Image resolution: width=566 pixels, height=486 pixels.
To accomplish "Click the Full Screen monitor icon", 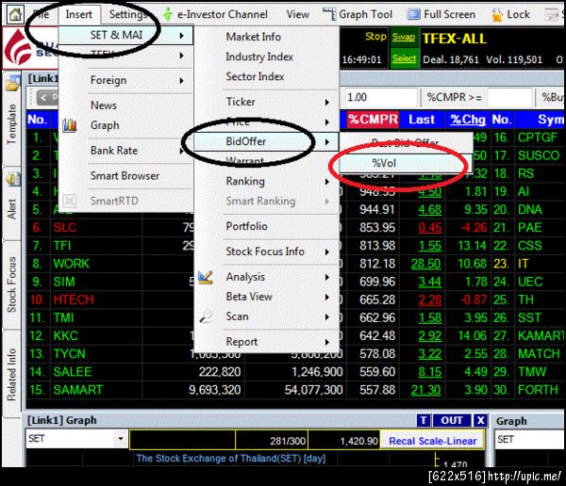I will (414, 14).
